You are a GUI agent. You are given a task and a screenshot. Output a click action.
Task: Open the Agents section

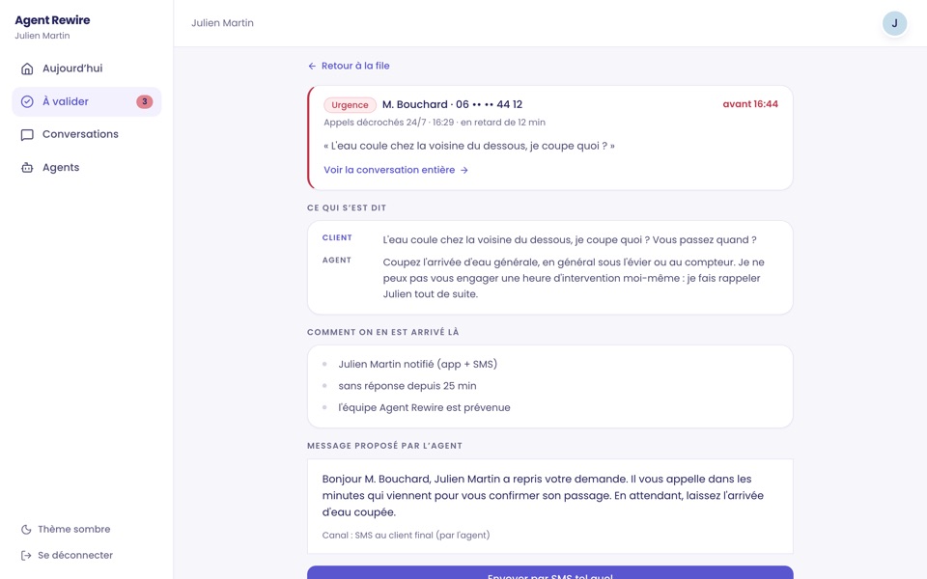coord(86,168)
